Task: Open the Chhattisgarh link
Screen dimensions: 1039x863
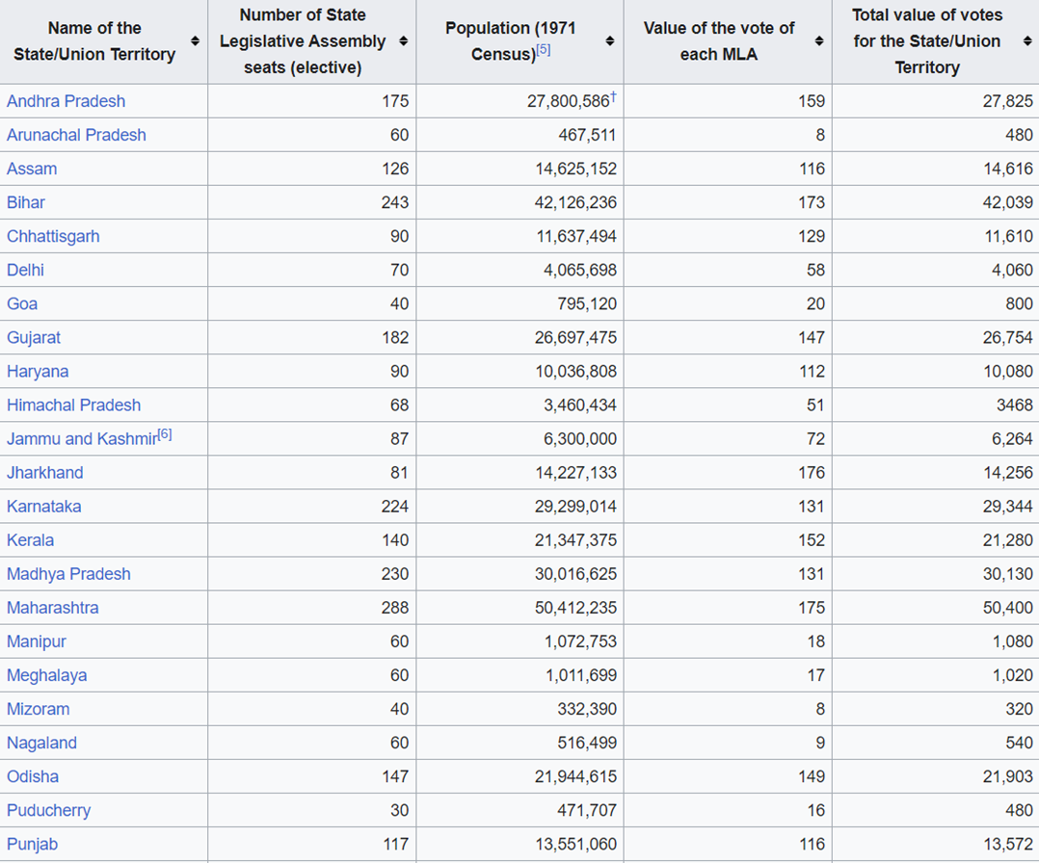Action: (53, 236)
